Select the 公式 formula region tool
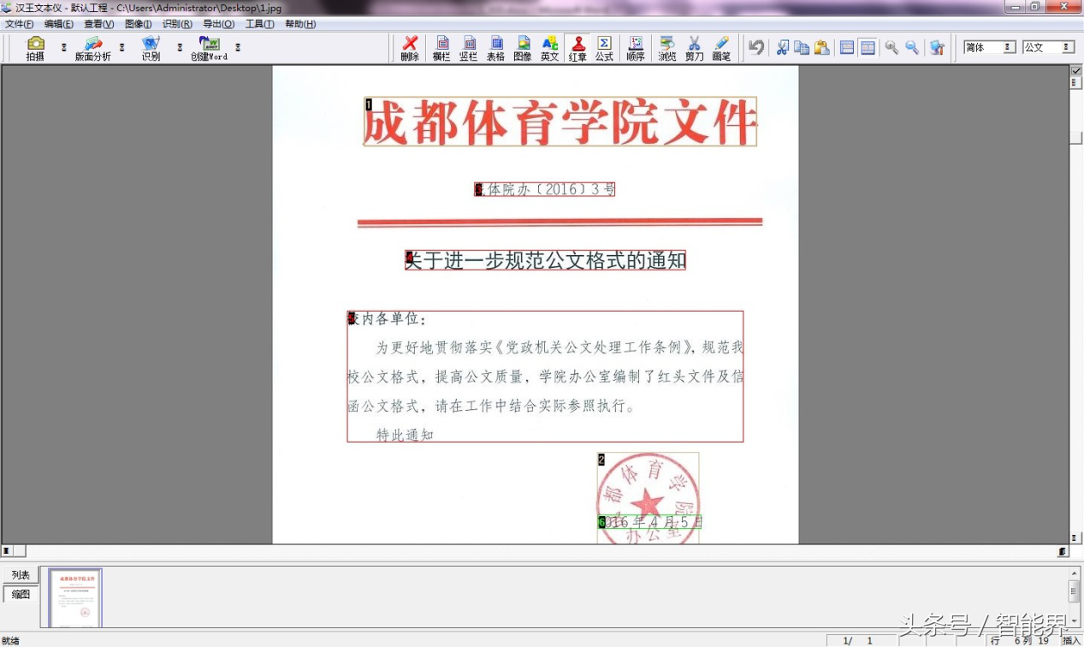Viewport: 1084px width, 647px height. point(604,48)
